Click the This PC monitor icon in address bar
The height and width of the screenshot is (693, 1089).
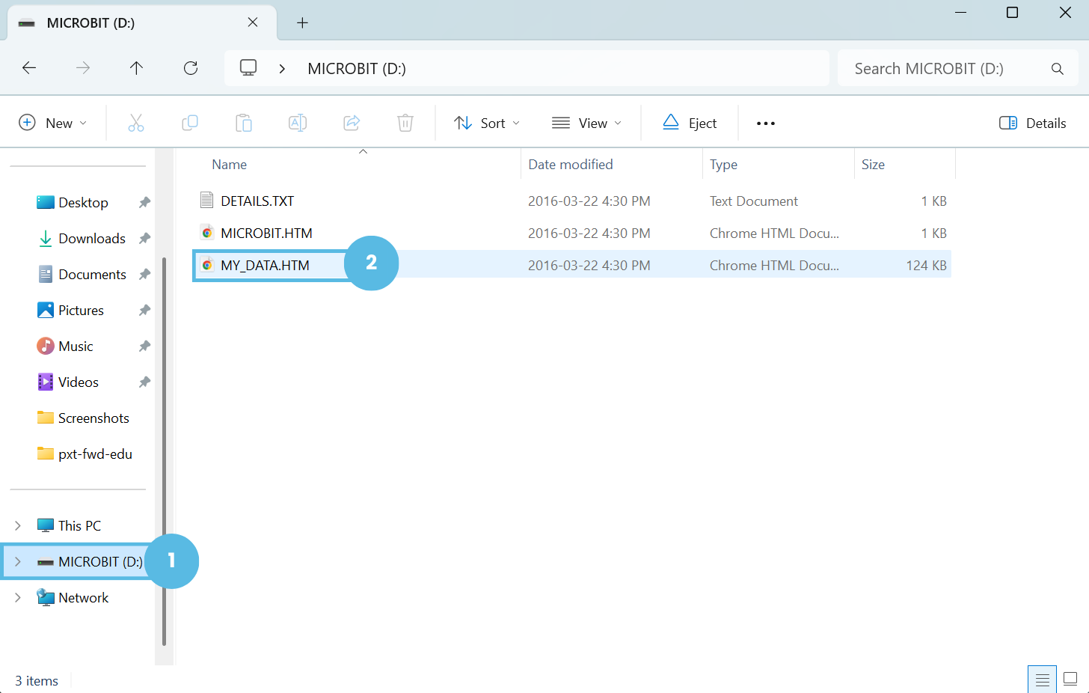pyautogui.click(x=248, y=68)
